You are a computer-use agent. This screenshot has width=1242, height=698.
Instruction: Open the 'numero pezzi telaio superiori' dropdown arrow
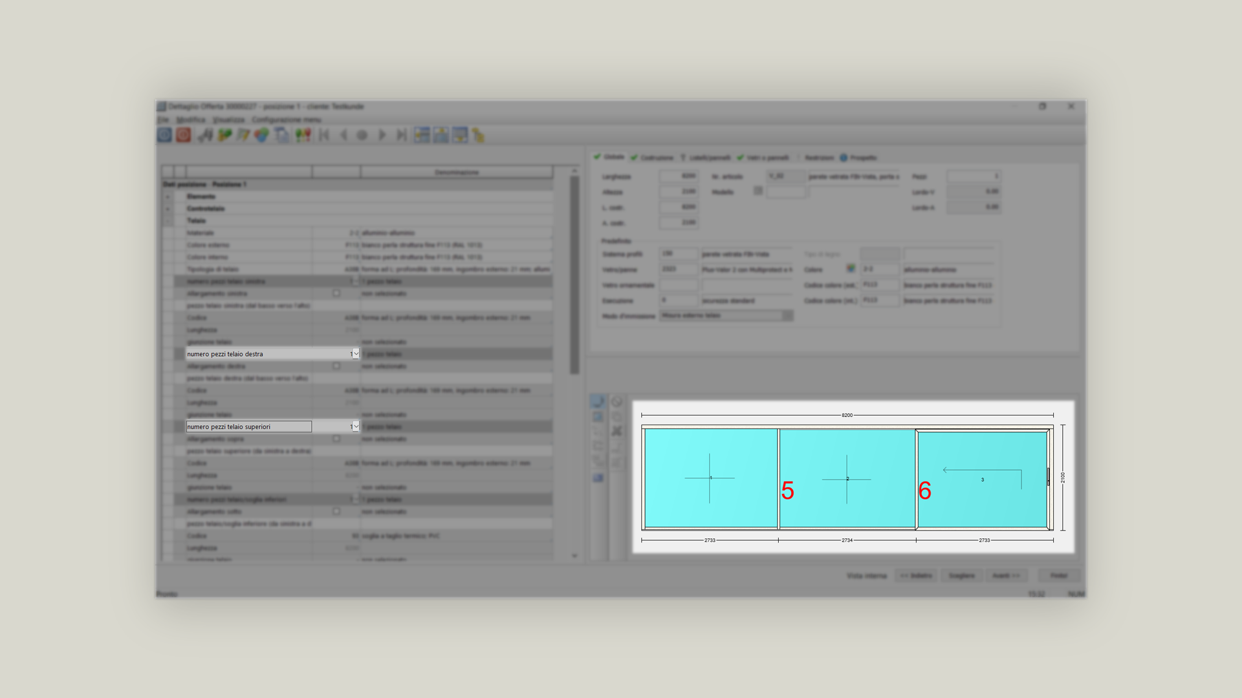pyautogui.click(x=356, y=427)
